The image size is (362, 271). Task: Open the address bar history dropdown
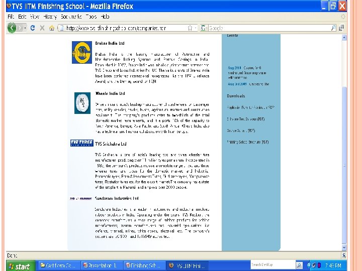pos(196,28)
